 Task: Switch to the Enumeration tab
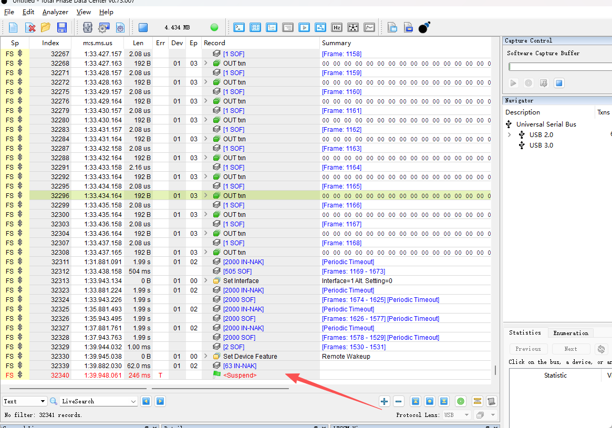[570, 333]
